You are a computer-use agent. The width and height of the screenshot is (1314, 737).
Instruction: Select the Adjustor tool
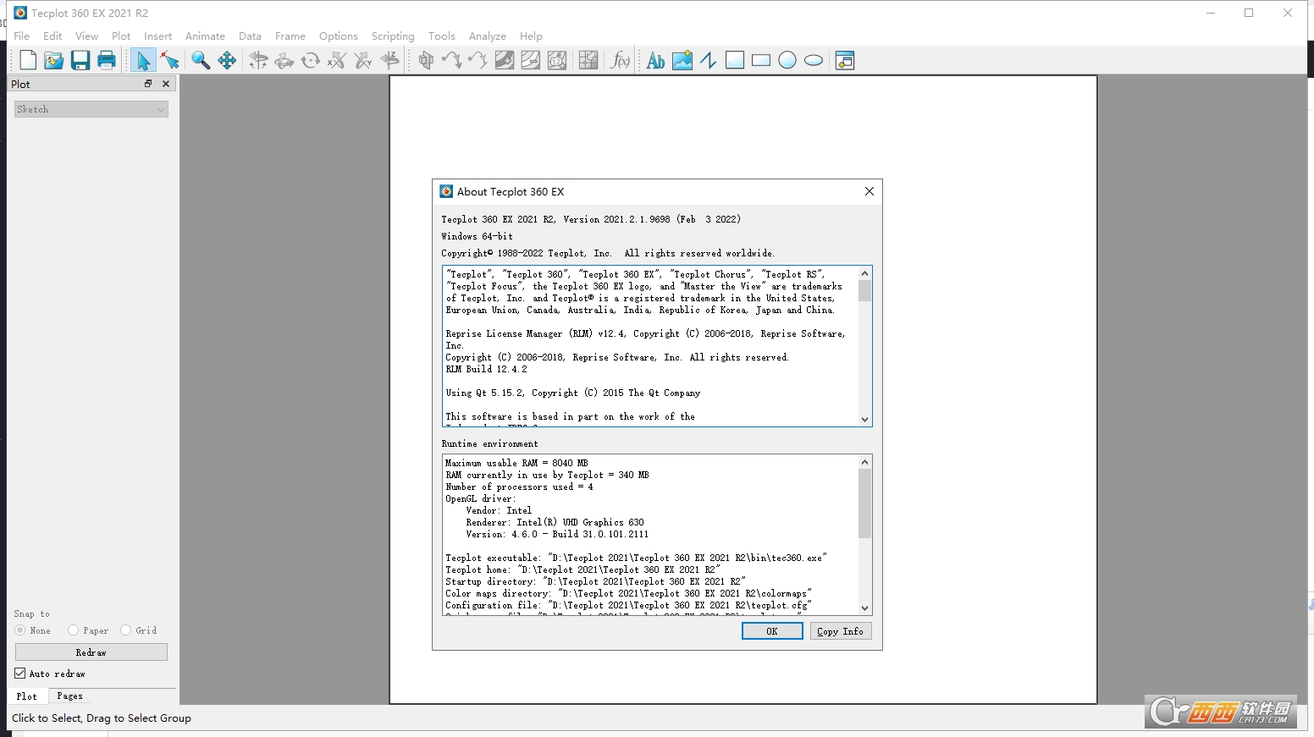pos(170,60)
